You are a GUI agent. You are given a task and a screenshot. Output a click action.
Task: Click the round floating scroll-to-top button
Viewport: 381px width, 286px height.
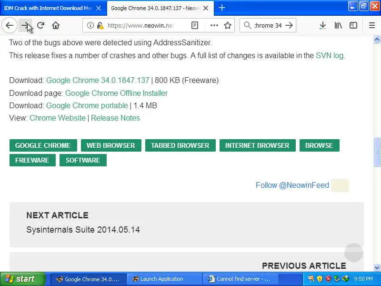coord(353,253)
